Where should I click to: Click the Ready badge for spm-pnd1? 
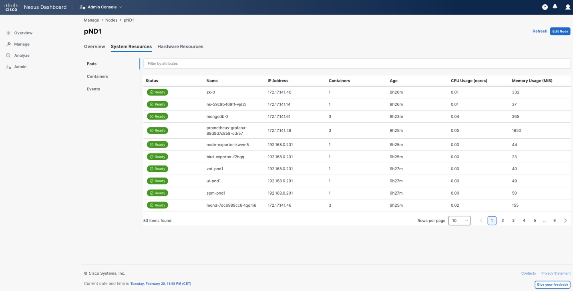coord(157,193)
